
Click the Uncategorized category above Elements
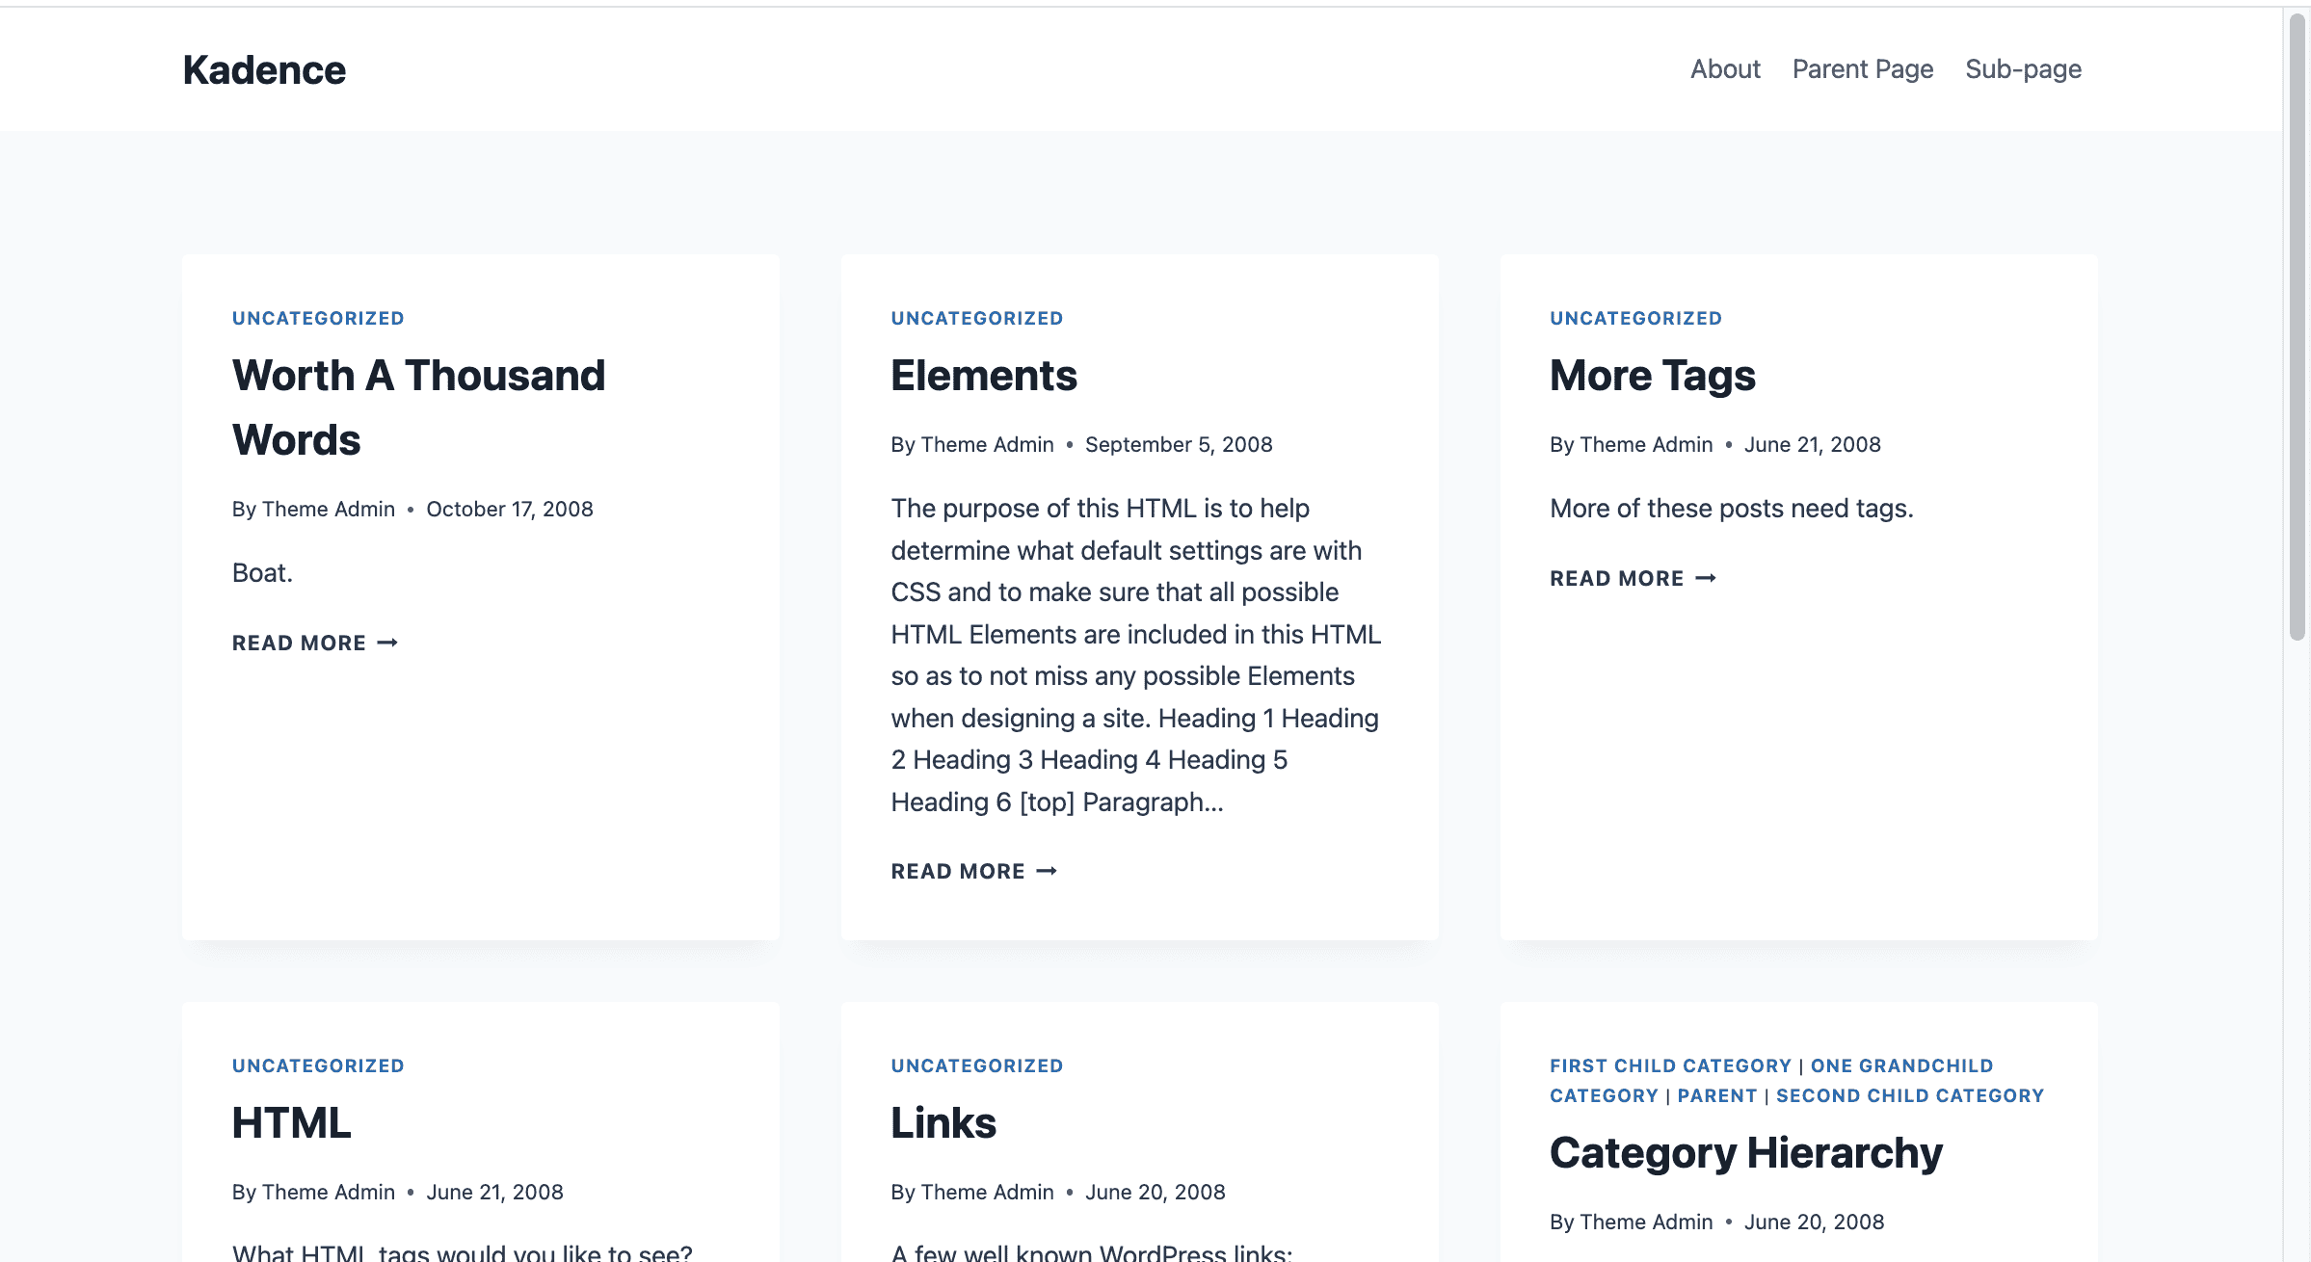[x=976, y=318]
